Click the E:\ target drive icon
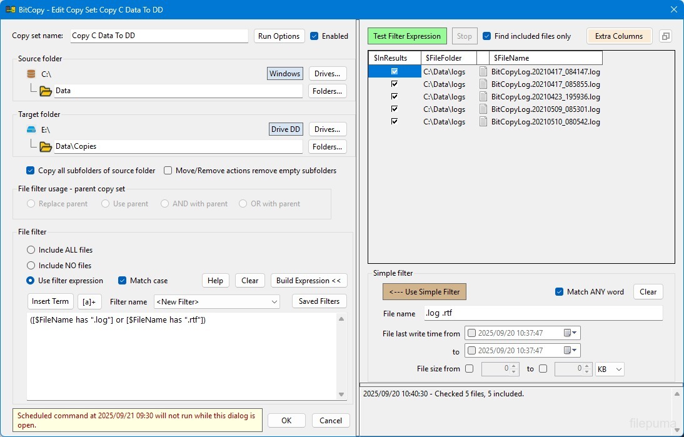This screenshot has width=684, height=437. 31,130
